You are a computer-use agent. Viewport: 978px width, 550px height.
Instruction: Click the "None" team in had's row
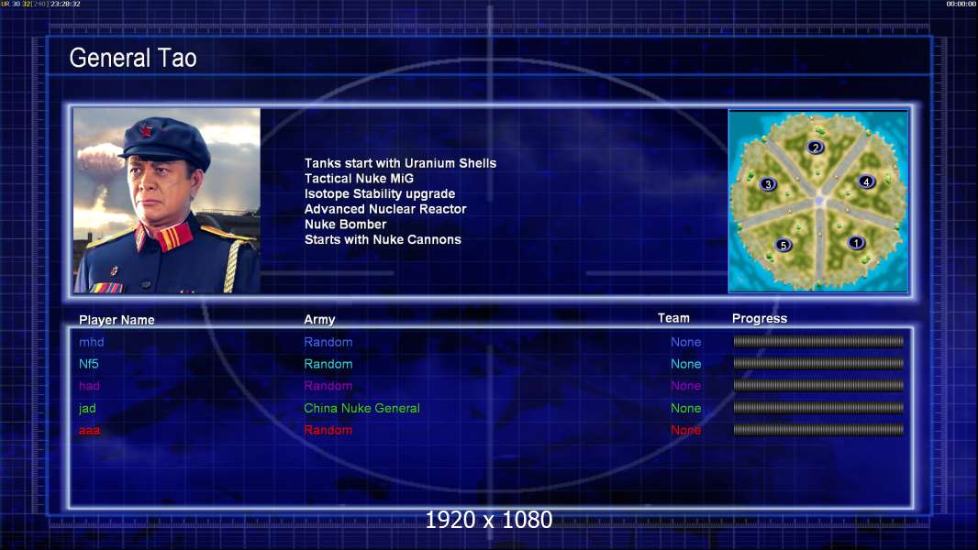pos(686,386)
